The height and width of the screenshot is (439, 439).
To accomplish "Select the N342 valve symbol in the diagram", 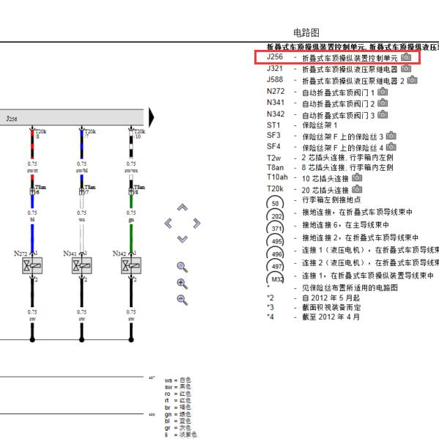I will click(x=131, y=265).
